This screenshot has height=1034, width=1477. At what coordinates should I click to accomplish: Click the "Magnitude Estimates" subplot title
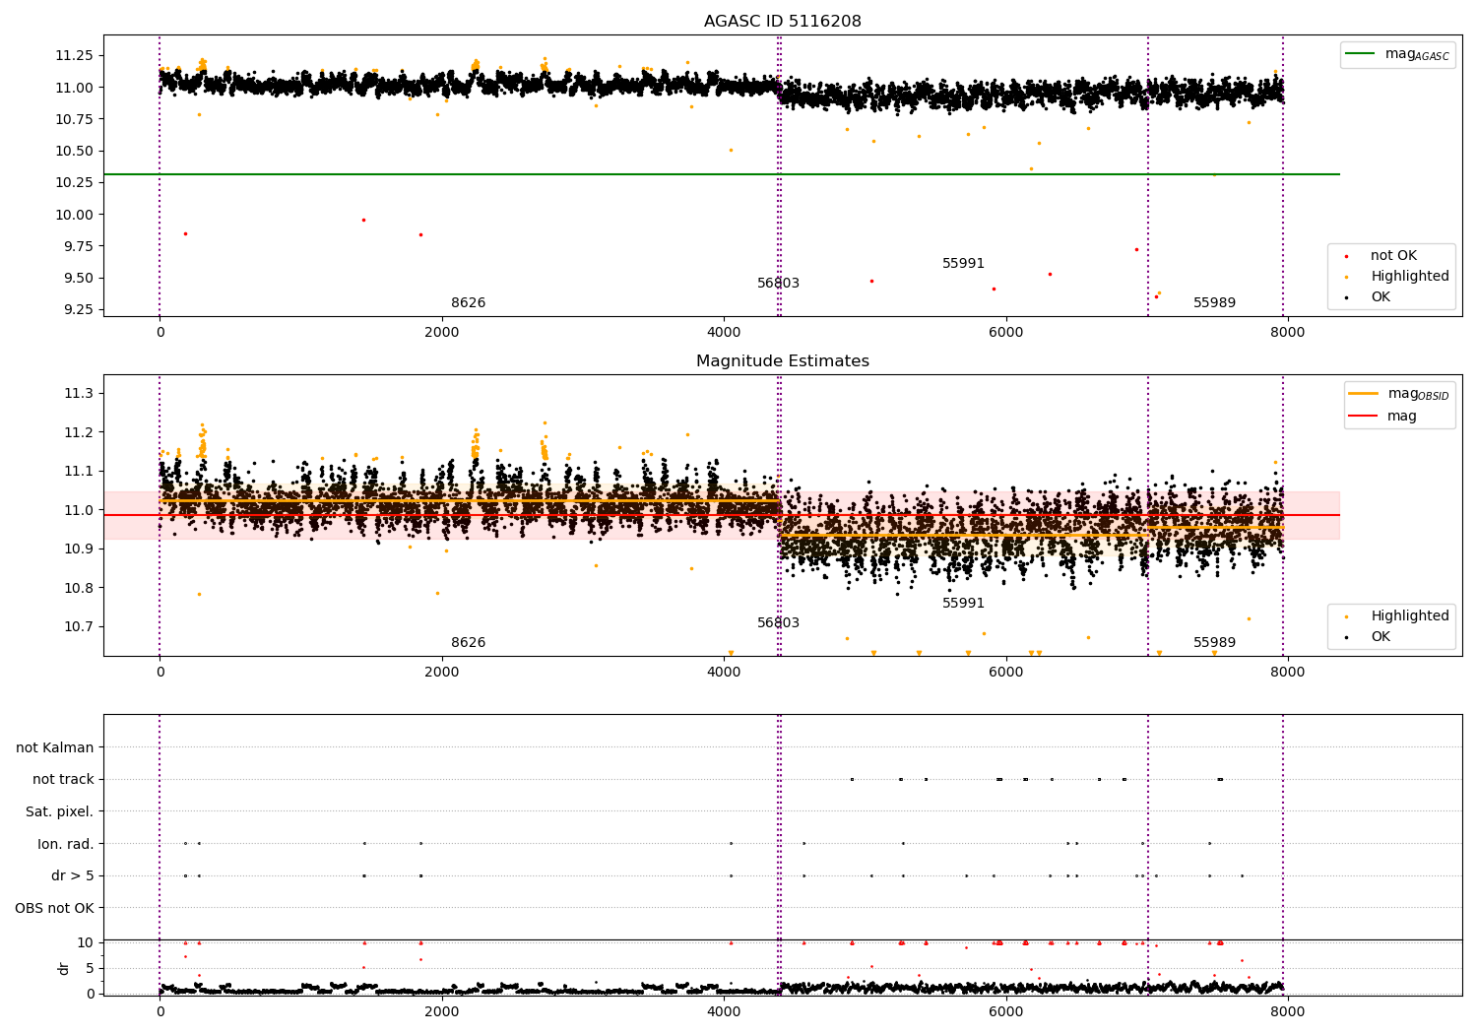[x=782, y=361]
